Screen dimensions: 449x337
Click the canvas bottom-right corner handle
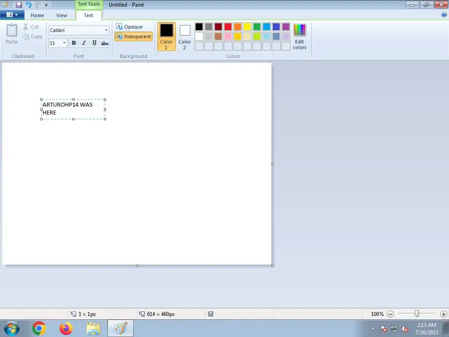[x=272, y=265]
